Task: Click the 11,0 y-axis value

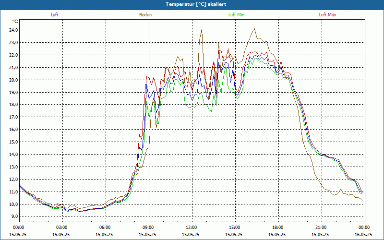Action: pos(13,192)
